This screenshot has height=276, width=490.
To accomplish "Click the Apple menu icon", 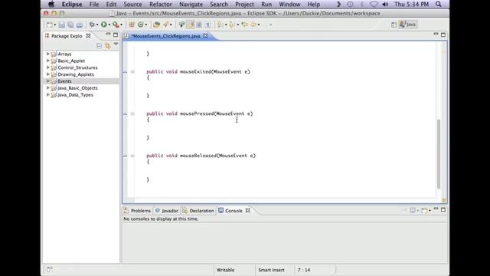I will (x=51, y=4).
